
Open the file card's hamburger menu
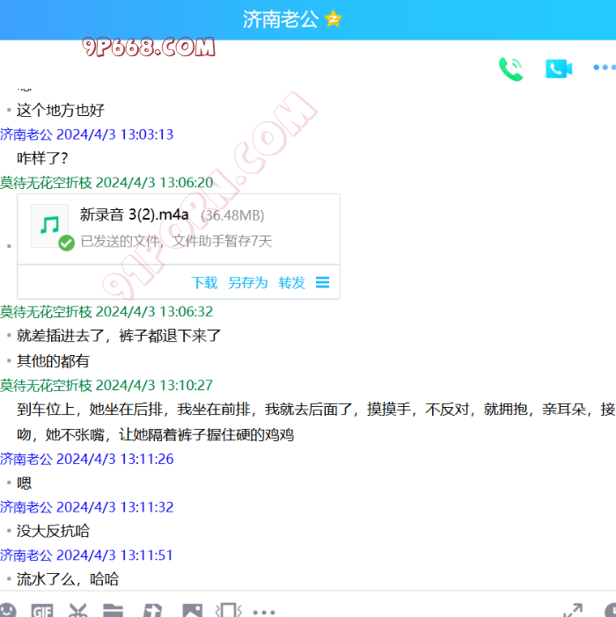tap(322, 282)
